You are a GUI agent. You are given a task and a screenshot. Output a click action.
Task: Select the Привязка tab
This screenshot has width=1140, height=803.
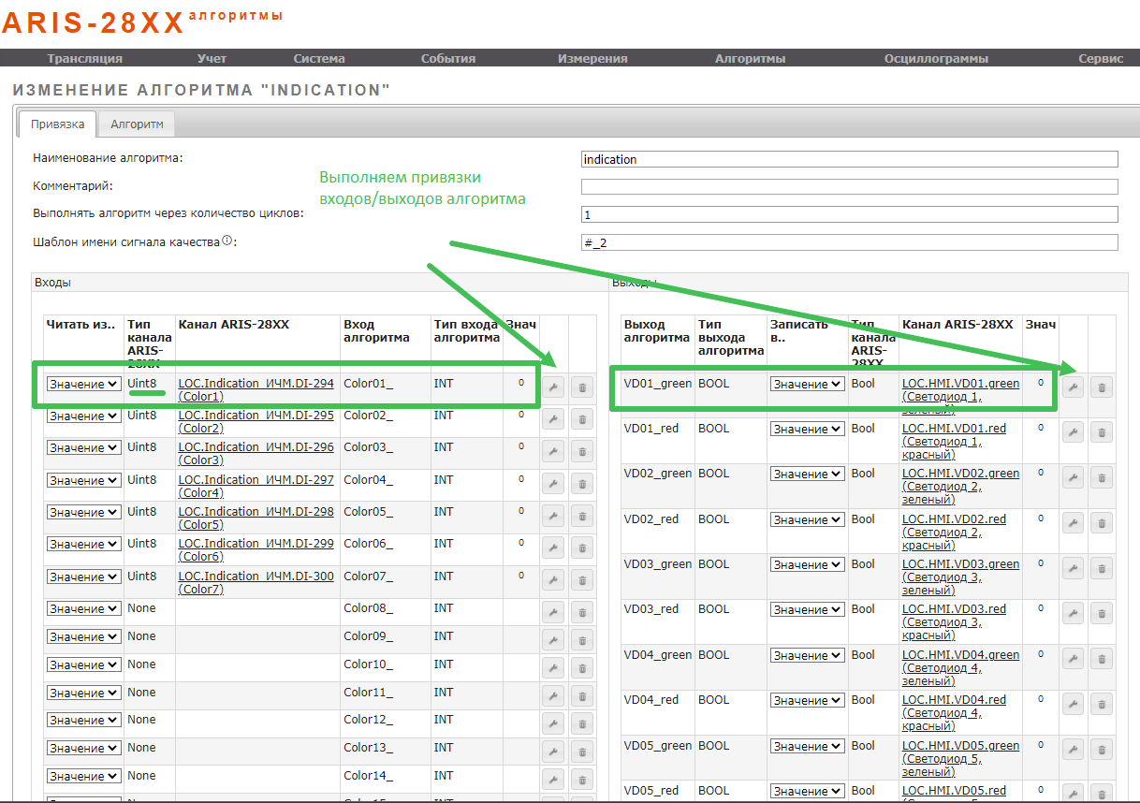pos(57,124)
